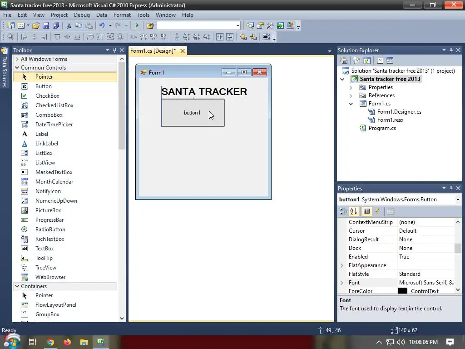The height and width of the screenshot is (349, 465).
Task: Open Firefox from the taskbar
Action: point(67,342)
